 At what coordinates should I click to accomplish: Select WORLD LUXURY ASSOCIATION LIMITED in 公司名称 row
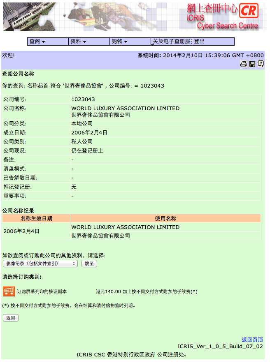(125, 109)
